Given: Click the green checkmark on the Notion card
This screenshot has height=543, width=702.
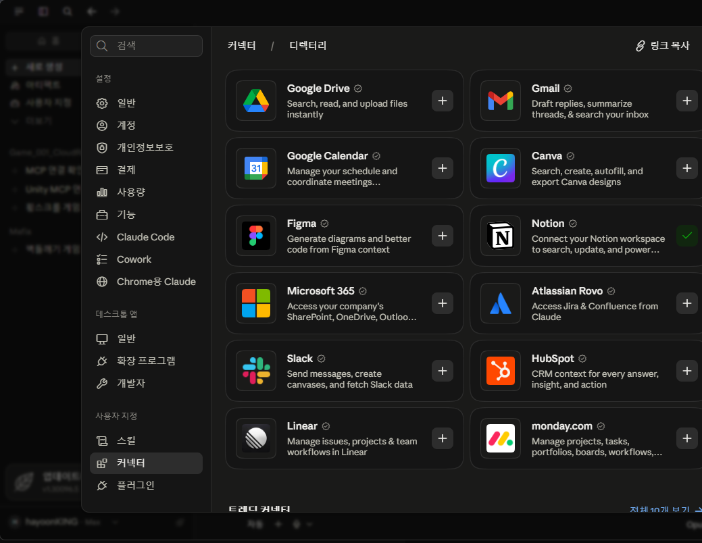Looking at the screenshot, I should click(x=686, y=236).
